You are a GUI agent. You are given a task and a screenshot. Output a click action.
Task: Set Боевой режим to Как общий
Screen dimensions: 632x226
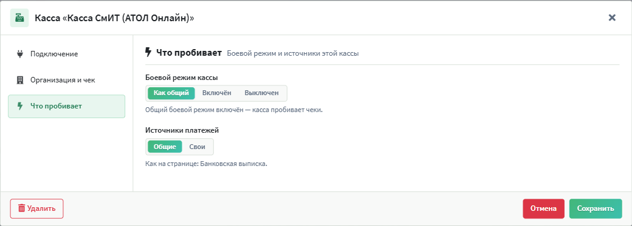coord(171,93)
